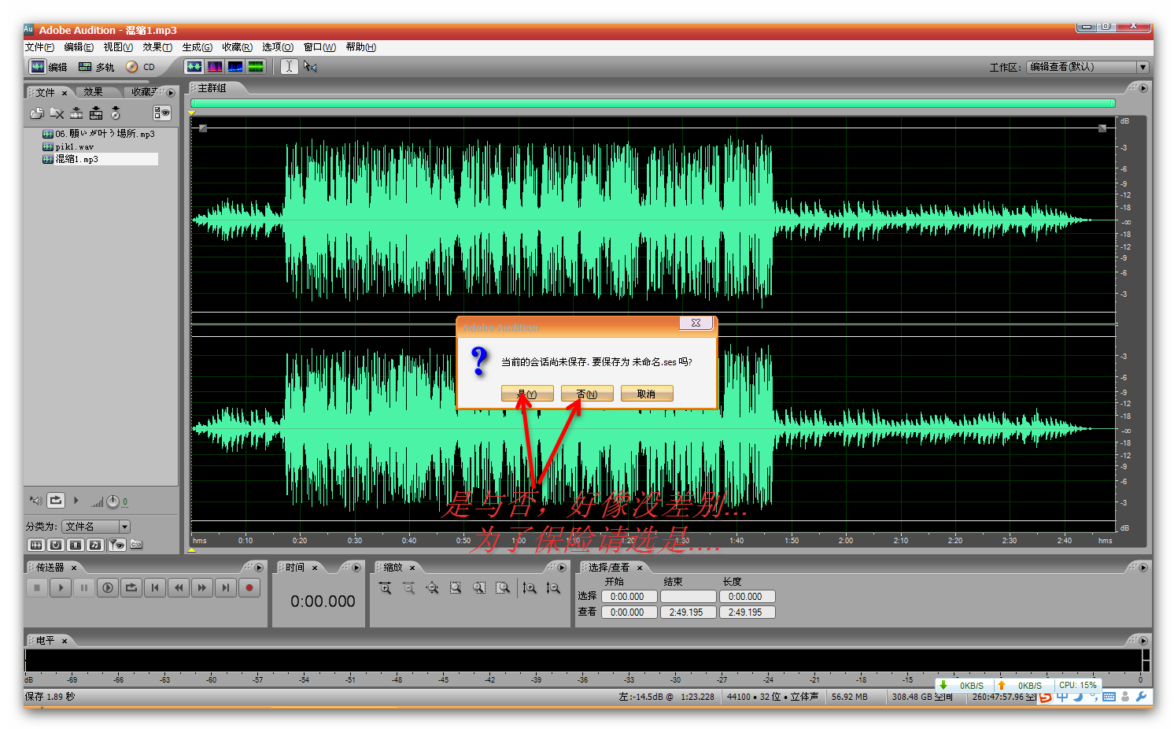The image size is (1174, 729).
Task: Toggle show MIDI files filter
Action: click(95, 545)
